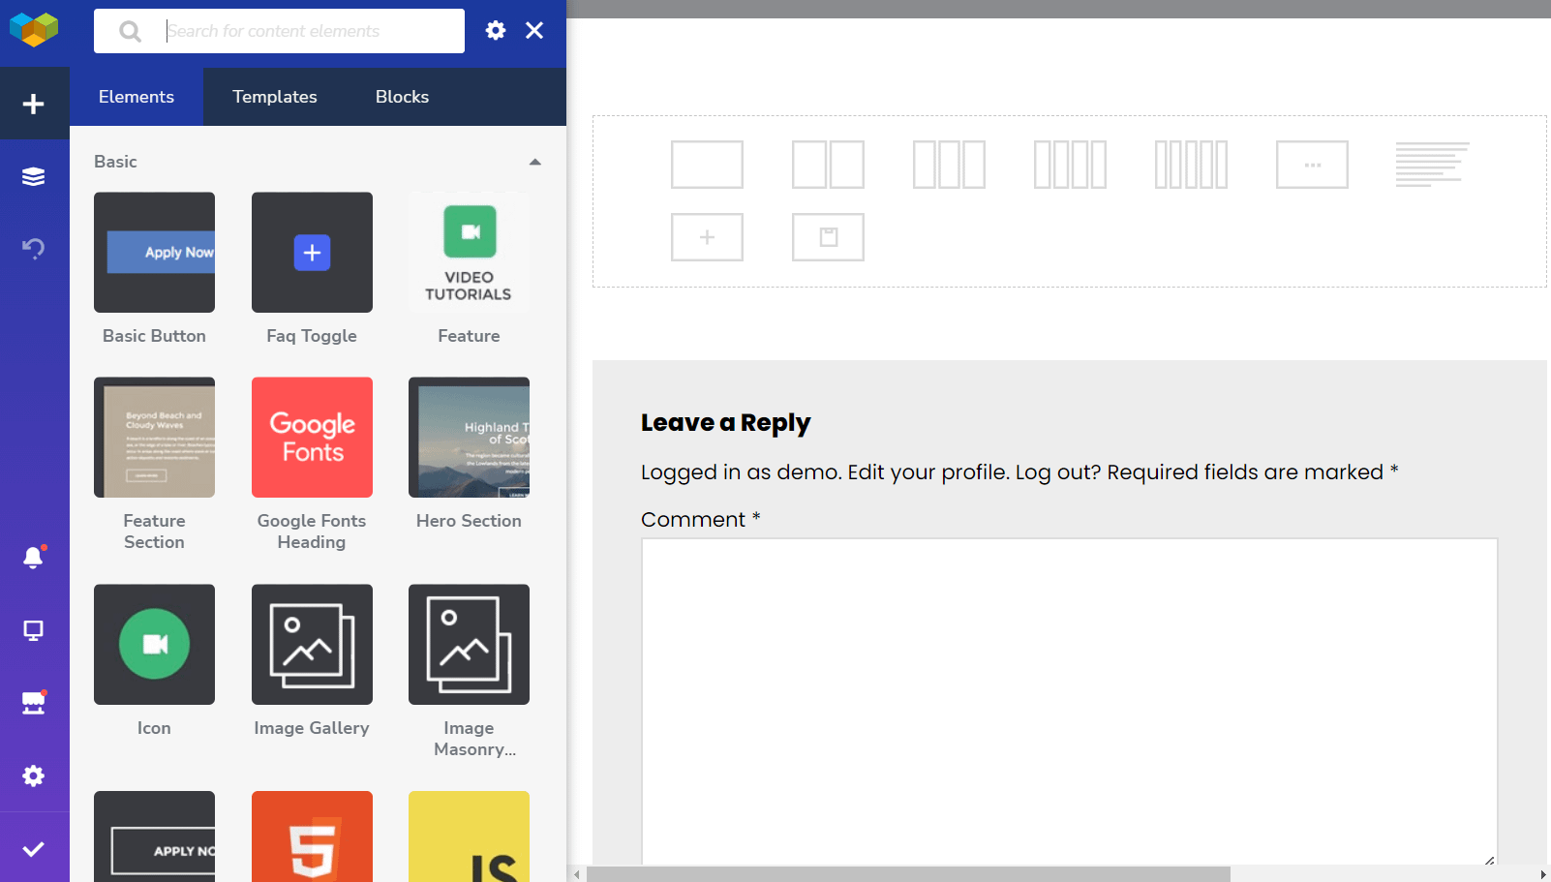Add the HTML5 raw code element
The width and height of the screenshot is (1551, 882).
pyautogui.click(x=312, y=837)
